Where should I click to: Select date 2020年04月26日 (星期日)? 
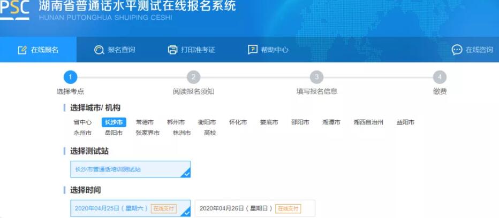point(255,208)
